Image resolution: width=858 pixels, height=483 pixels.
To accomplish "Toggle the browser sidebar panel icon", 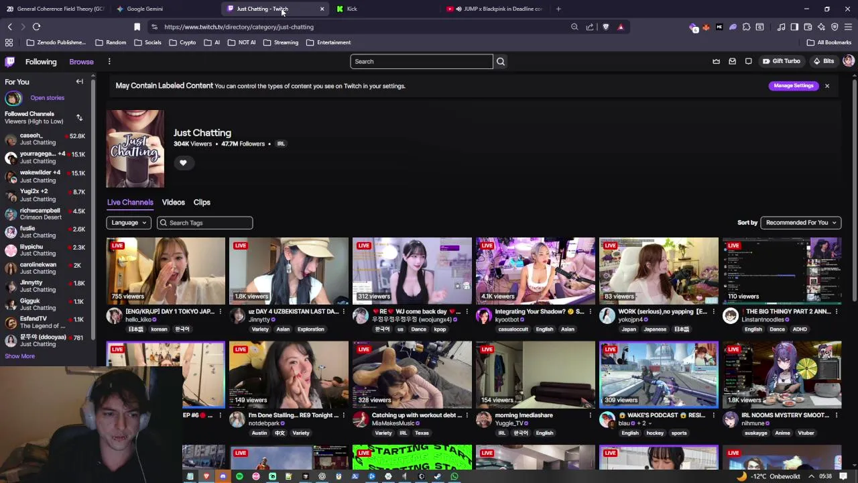I will click(x=794, y=27).
